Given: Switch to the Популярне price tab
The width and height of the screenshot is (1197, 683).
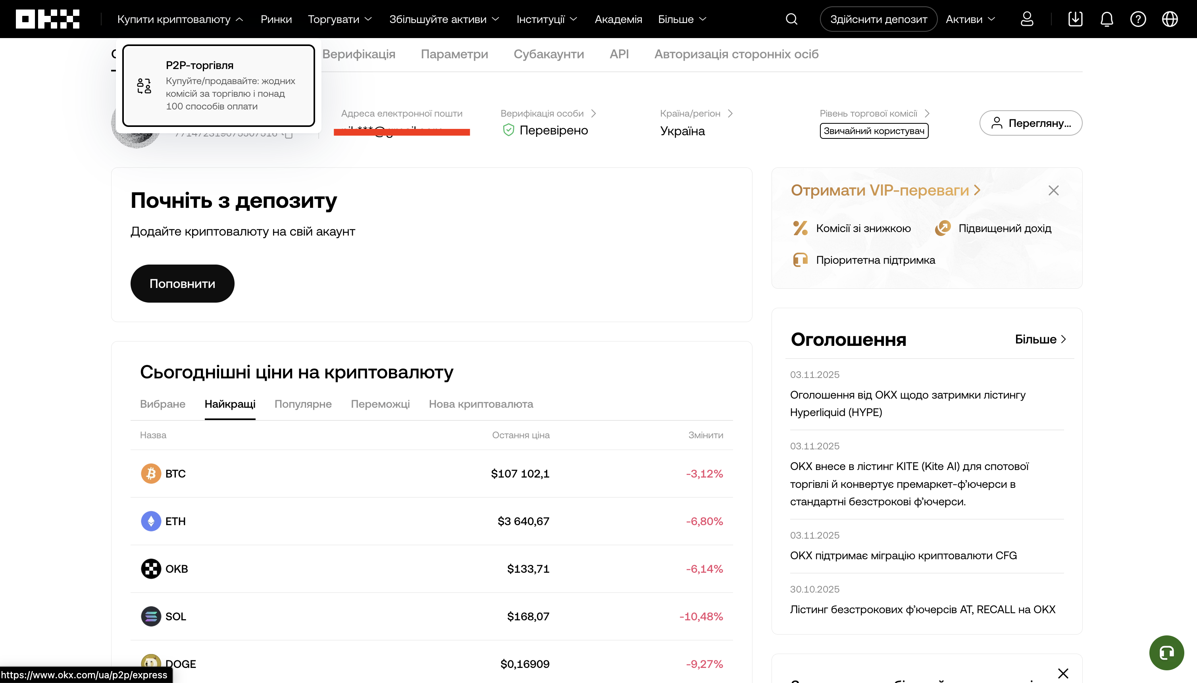Looking at the screenshot, I should pyautogui.click(x=303, y=404).
